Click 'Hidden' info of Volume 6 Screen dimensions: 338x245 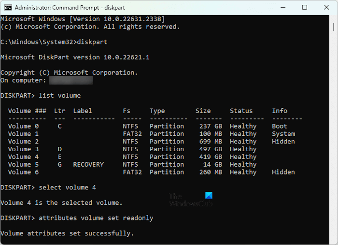coord(283,172)
